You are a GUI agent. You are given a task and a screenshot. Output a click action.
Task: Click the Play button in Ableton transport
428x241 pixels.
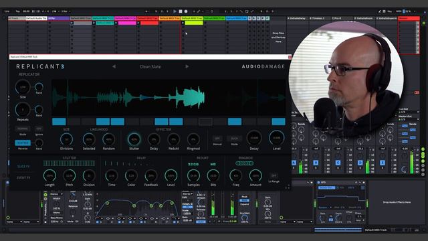(x=175, y=11)
